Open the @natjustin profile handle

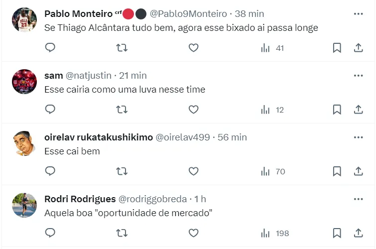click(89, 76)
